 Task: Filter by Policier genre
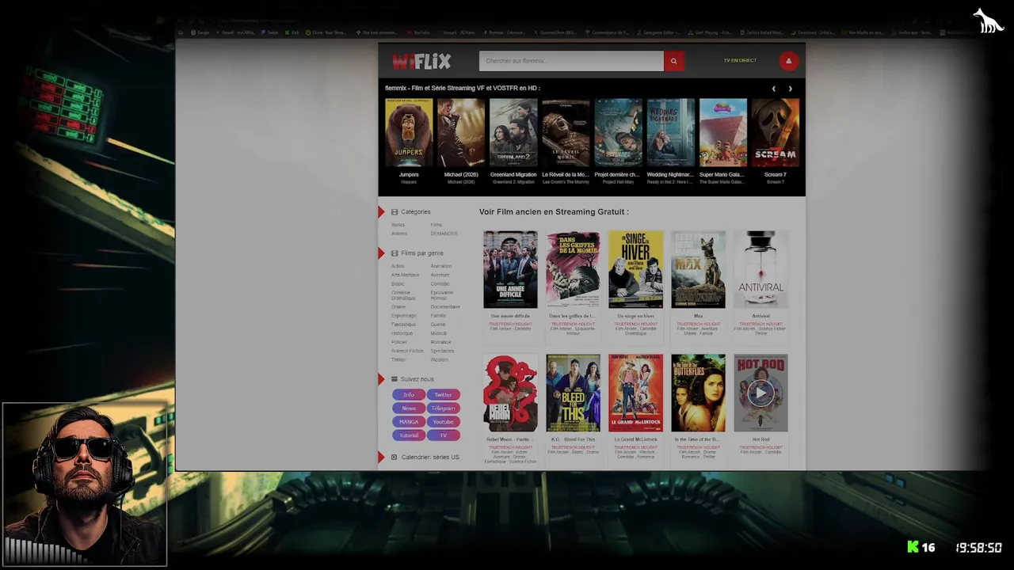[x=399, y=342]
